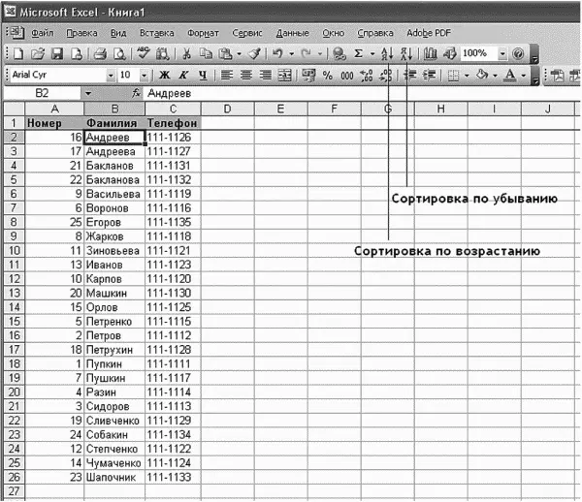582x502 pixels.
Task: Expand standard toolbar options chevron
Action: [534, 56]
